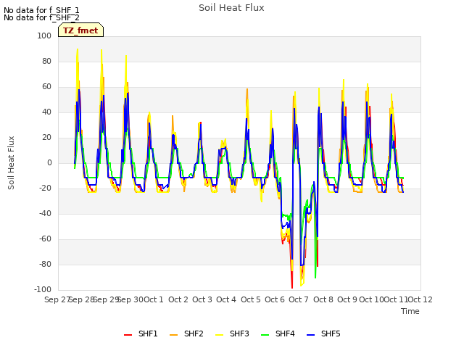Click the 60 y-axis tick label
The width and height of the screenshot is (464, 348).
(x=46, y=87)
